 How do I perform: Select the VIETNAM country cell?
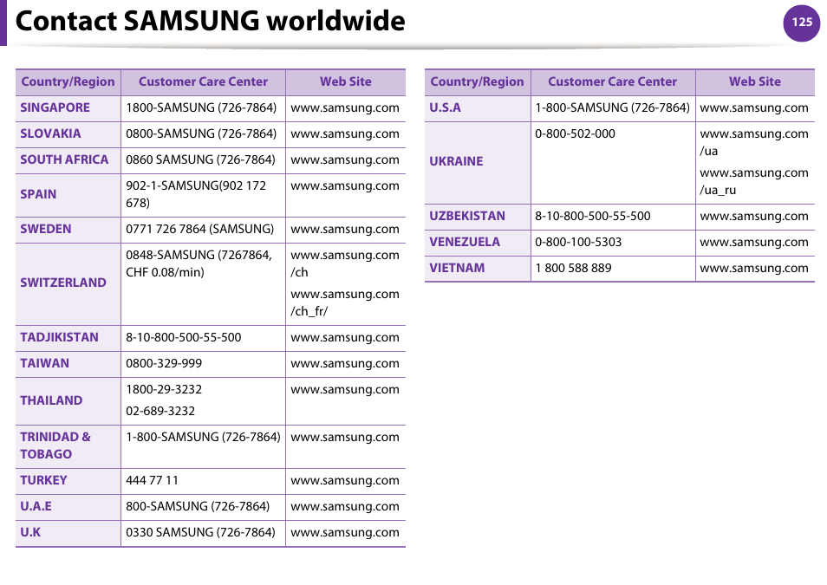coord(478,268)
